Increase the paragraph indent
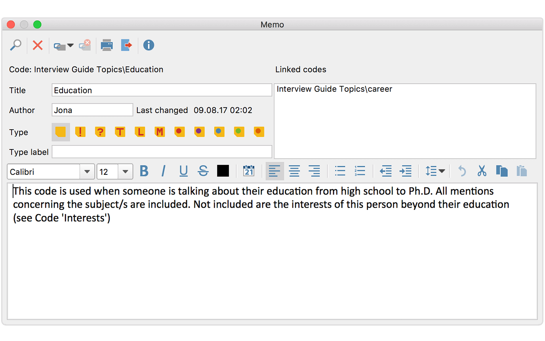 pyautogui.click(x=406, y=171)
